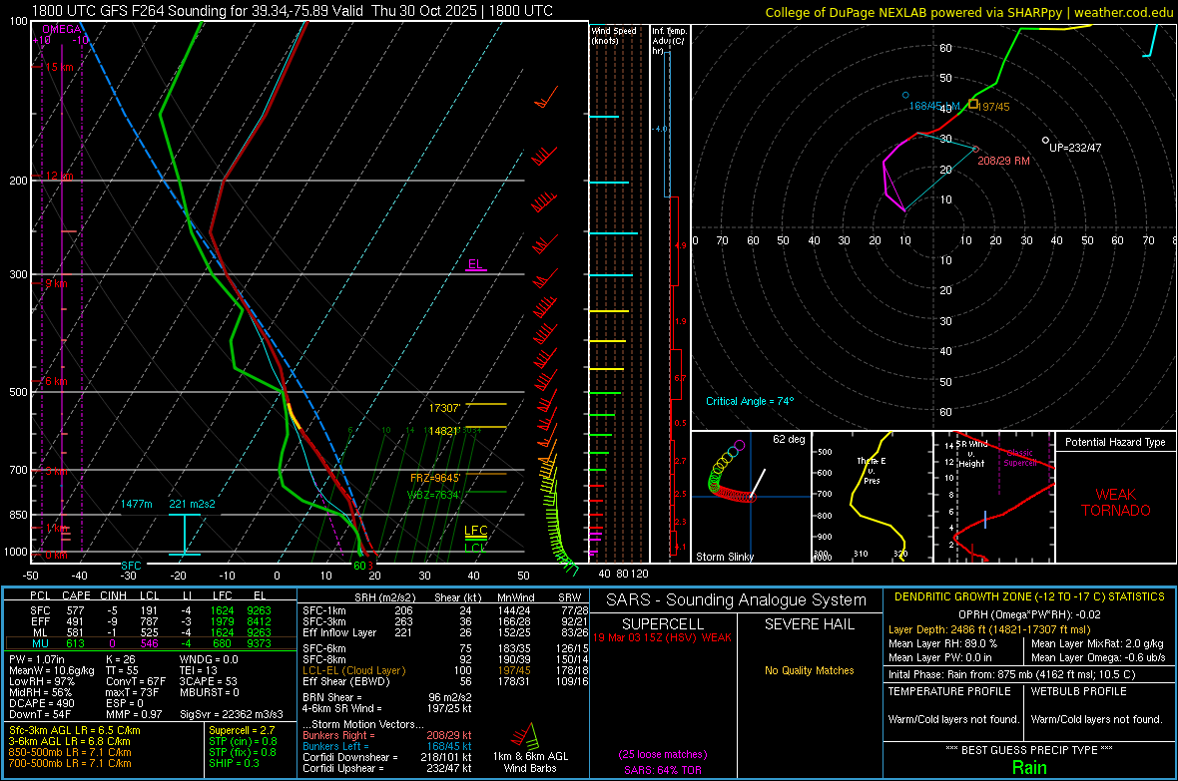Click the Storm Slinky panel label
The width and height of the screenshot is (1178, 781).
pyautogui.click(x=724, y=557)
